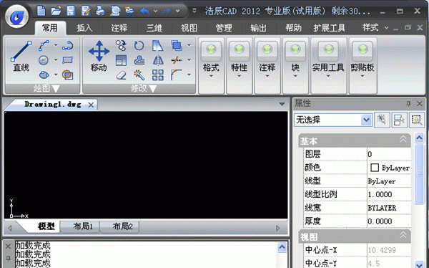Open the 特性 panel button

[239, 66]
